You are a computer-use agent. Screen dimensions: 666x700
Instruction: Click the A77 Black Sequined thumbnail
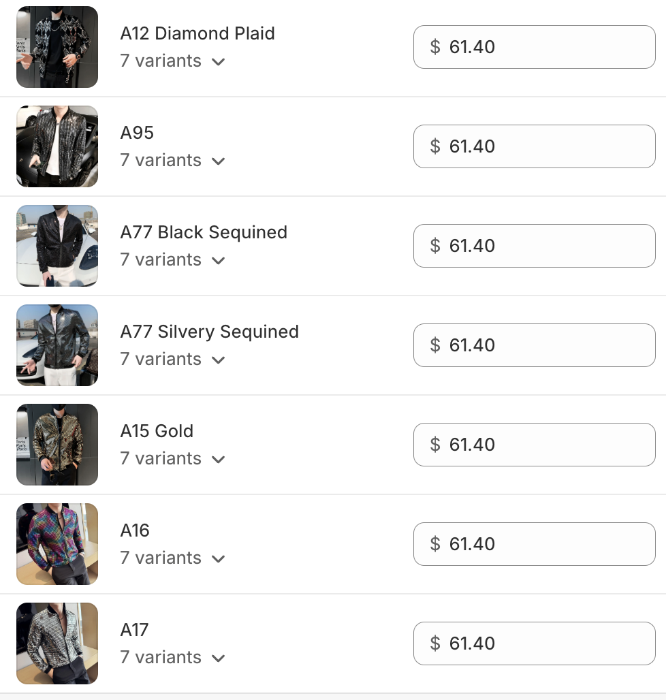57,246
